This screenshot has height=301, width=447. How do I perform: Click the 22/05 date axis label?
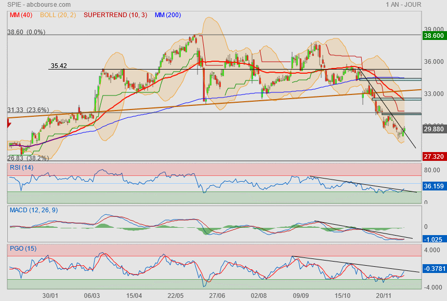click(x=175, y=296)
